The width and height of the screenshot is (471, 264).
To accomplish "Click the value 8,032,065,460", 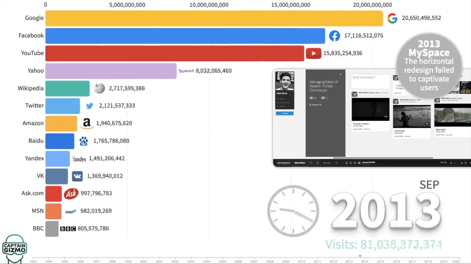I will (x=213, y=71).
